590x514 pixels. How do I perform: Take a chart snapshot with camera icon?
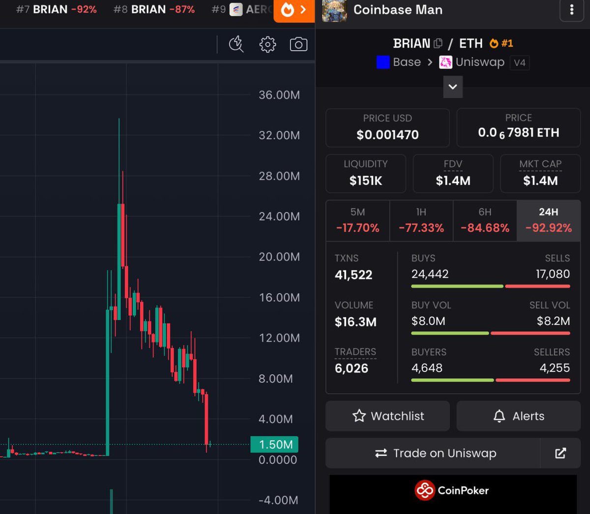298,44
